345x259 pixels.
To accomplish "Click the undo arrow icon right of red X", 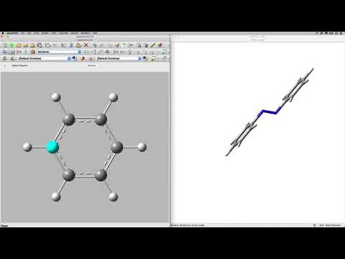I will (x=95, y=45).
